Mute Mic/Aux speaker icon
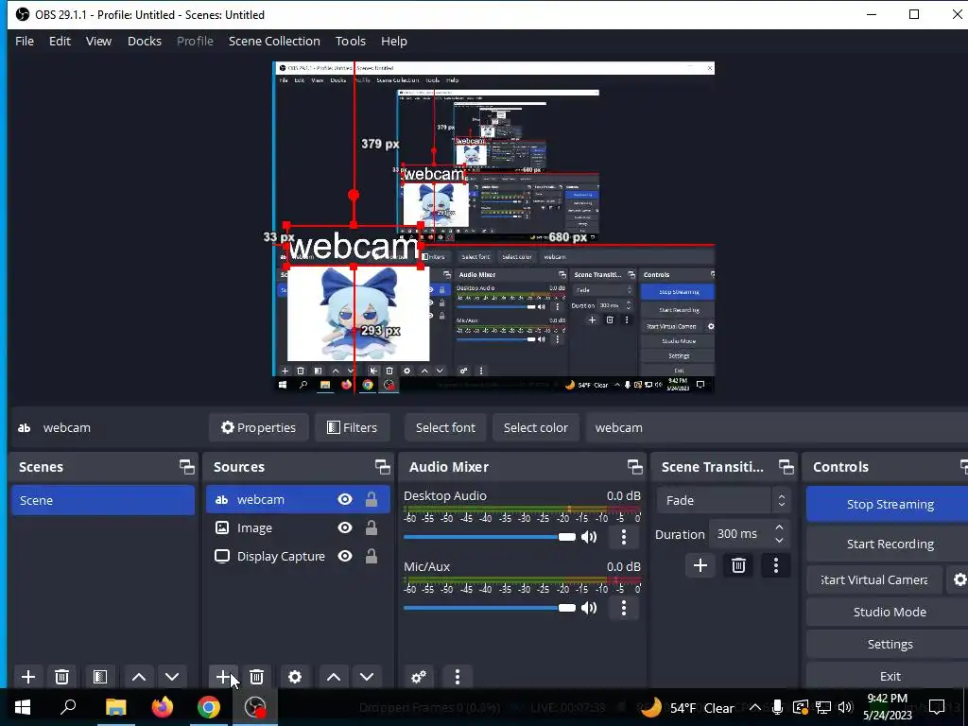Screen dimensions: 968x726 590,608
